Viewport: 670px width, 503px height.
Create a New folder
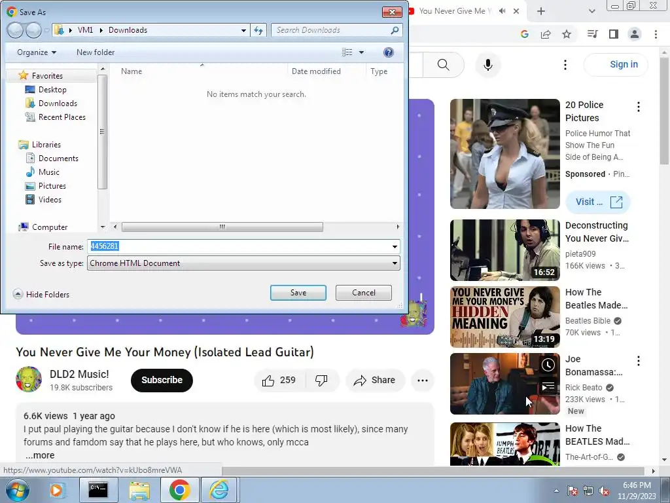point(96,52)
